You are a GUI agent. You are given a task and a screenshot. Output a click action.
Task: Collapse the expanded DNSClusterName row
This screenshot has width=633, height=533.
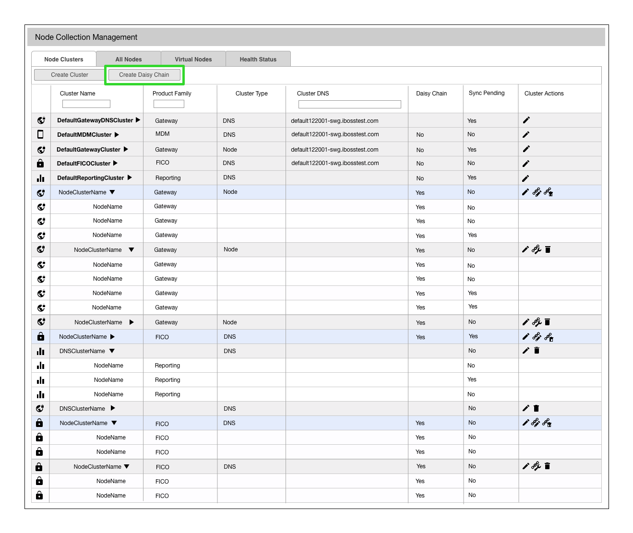click(112, 351)
